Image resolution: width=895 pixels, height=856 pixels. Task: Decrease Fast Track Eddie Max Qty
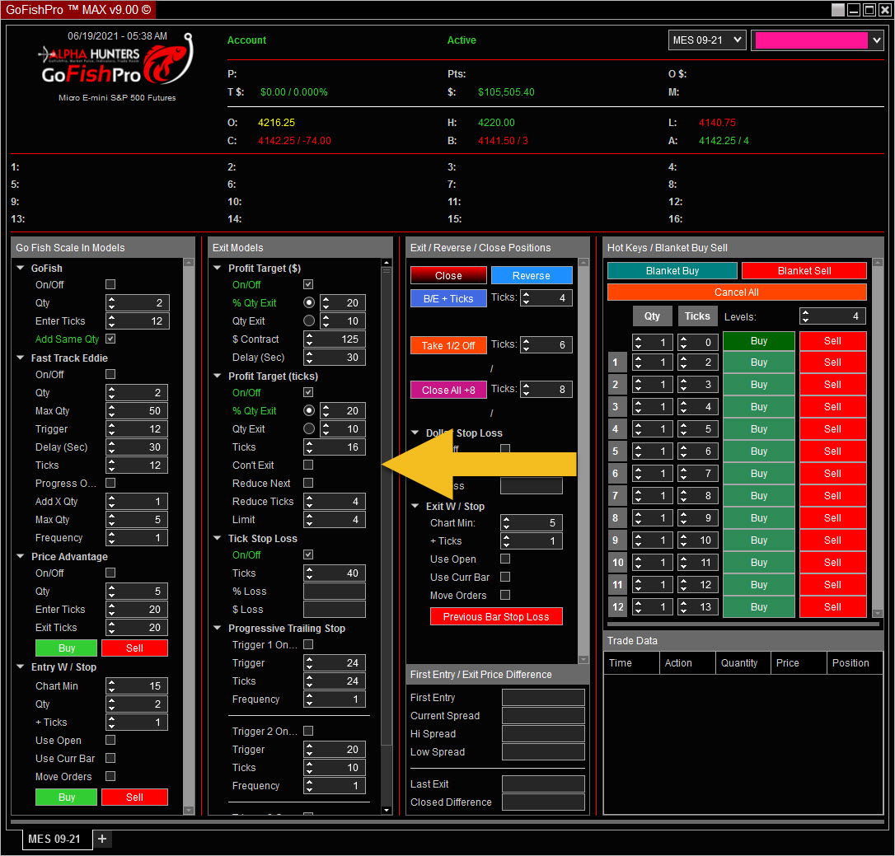(111, 414)
